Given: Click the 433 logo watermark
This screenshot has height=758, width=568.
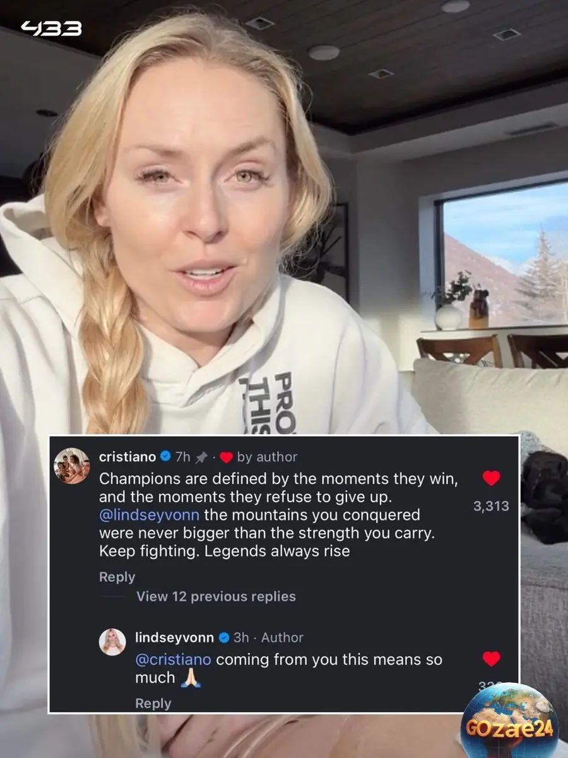Looking at the screenshot, I should pos(51,29).
